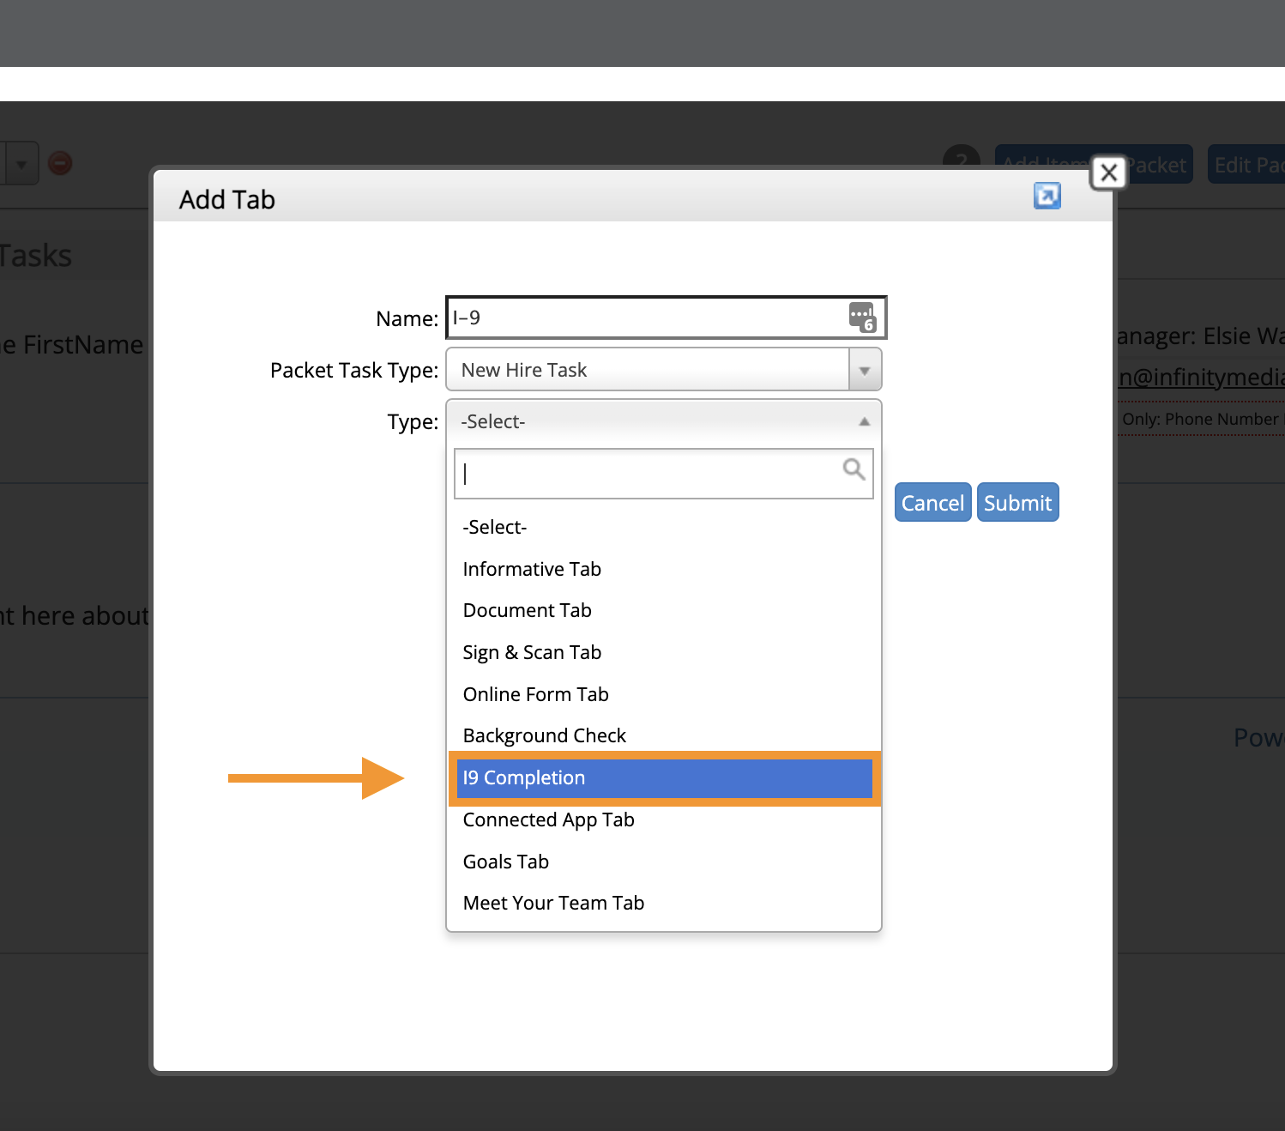Select Sign & Scan Tab option
Image resolution: width=1285 pixels, height=1131 pixels.
pos(532,652)
